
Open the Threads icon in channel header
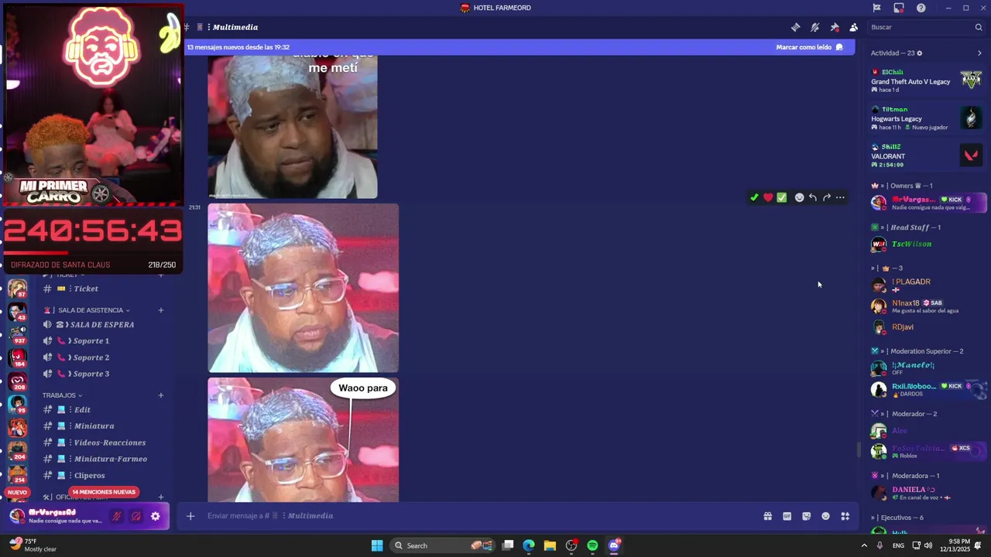795,27
